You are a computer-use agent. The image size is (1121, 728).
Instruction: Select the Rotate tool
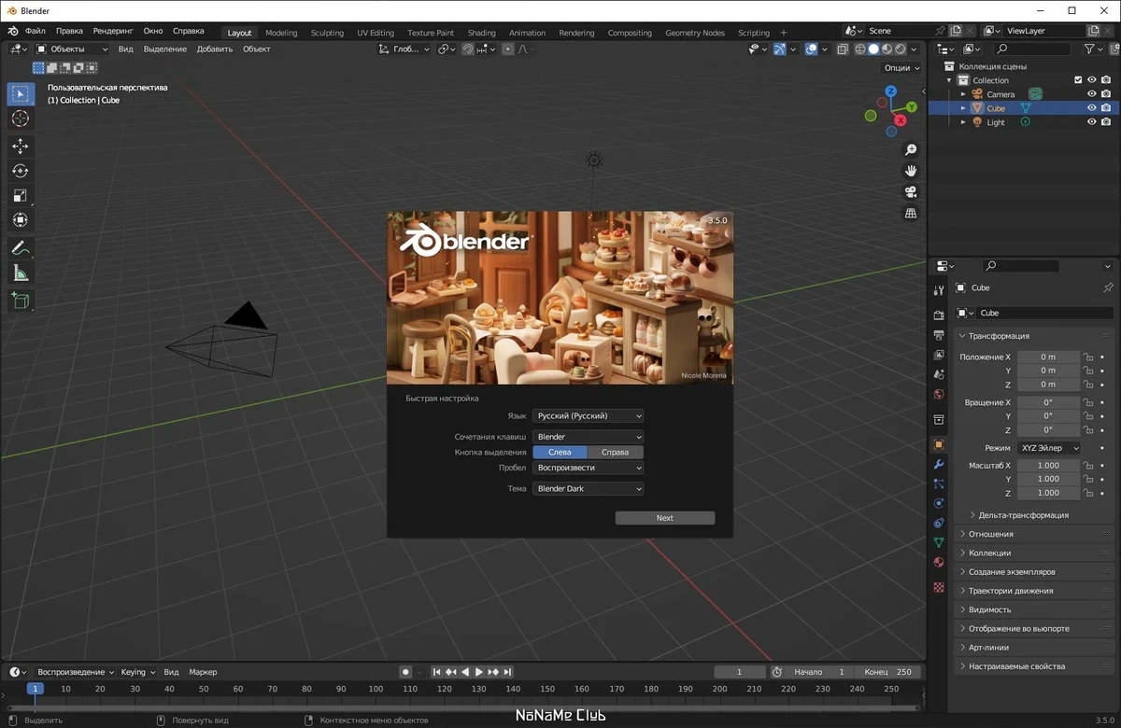tap(21, 171)
